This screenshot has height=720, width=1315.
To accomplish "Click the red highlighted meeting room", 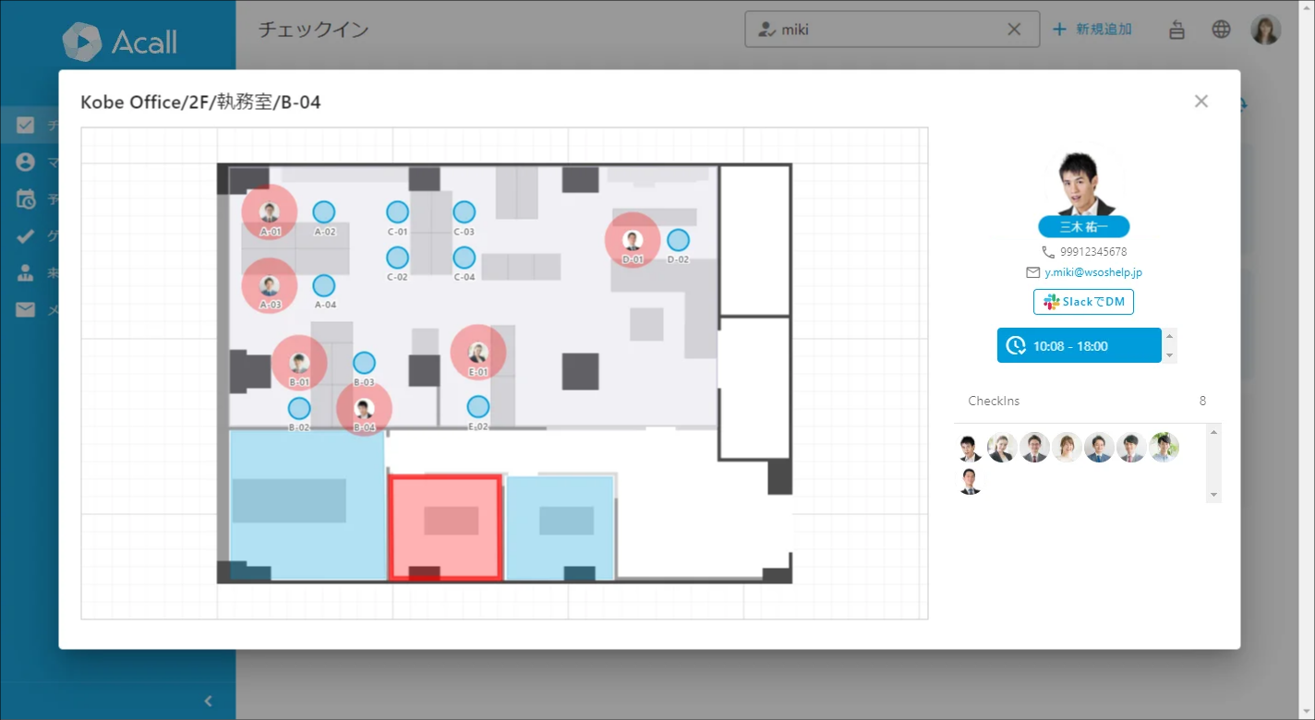I will [x=446, y=528].
